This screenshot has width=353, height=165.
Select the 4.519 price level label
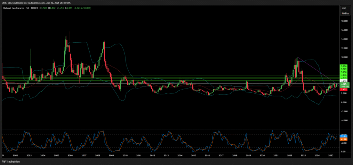click(344, 78)
